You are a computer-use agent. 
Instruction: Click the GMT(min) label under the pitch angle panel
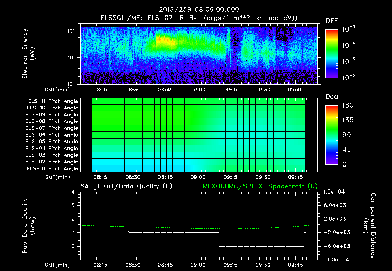[x=57, y=177]
